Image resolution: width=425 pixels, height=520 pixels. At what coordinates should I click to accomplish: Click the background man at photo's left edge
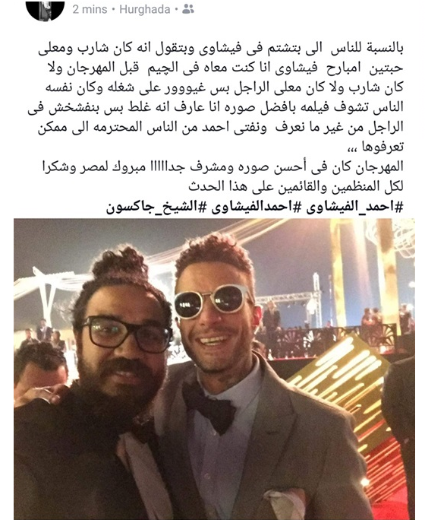[38, 373]
